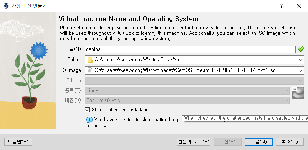
Task: Click the disc icon in ISO Image field
Action: [x=90, y=70]
